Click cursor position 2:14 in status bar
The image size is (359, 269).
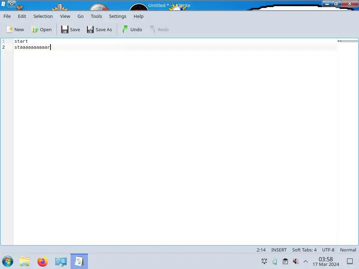point(261,250)
